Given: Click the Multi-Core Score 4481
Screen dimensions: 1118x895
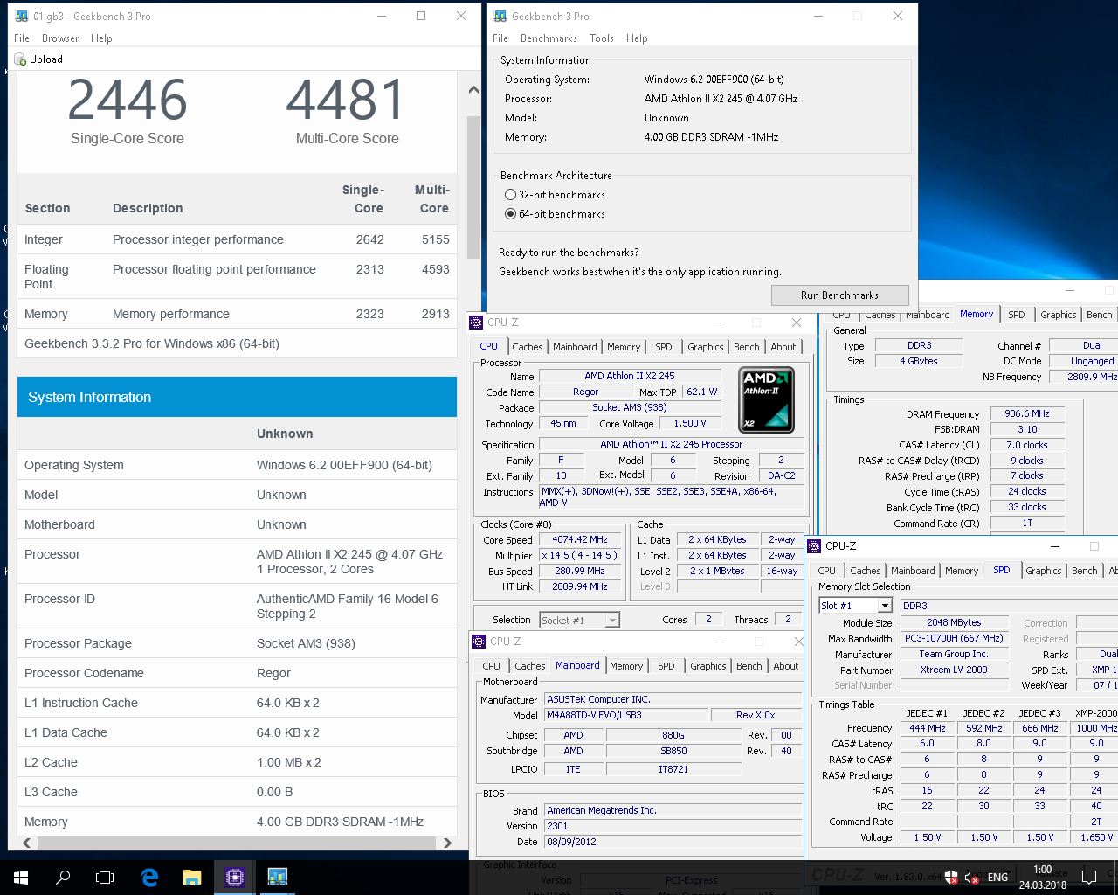Looking at the screenshot, I should 347,100.
